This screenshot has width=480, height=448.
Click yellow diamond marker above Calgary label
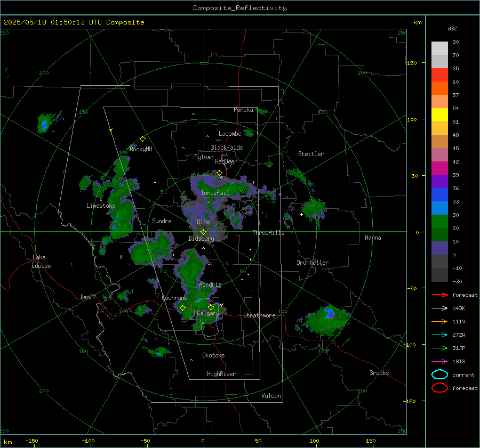[x=211, y=307]
